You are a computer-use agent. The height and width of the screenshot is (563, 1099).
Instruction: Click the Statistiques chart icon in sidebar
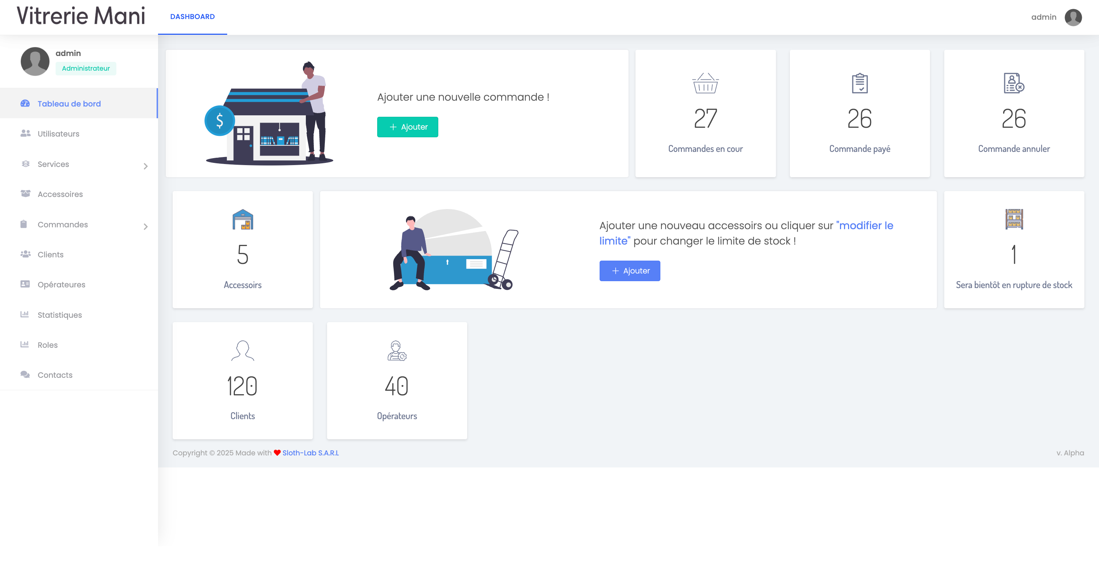(25, 314)
